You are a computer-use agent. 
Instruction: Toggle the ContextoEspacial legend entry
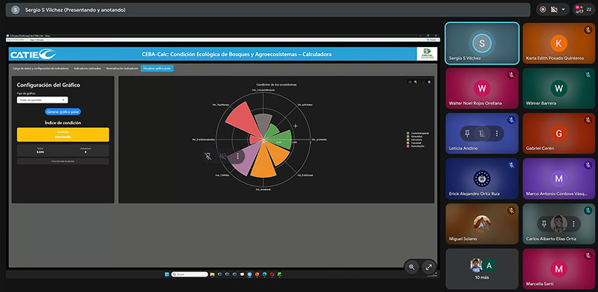click(x=418, y=132)
